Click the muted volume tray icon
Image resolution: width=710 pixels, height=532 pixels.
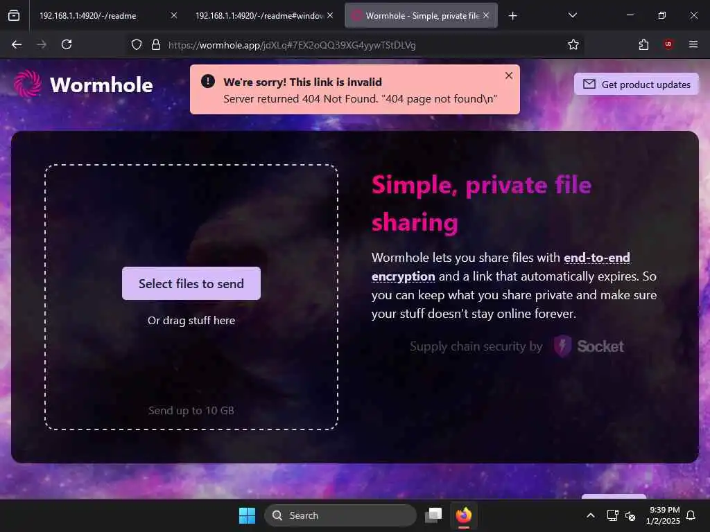pos(630,515)
